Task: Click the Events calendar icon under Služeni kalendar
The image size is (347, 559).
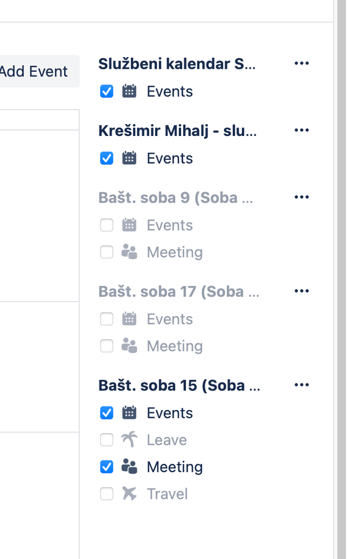Action: coord(129,91)
